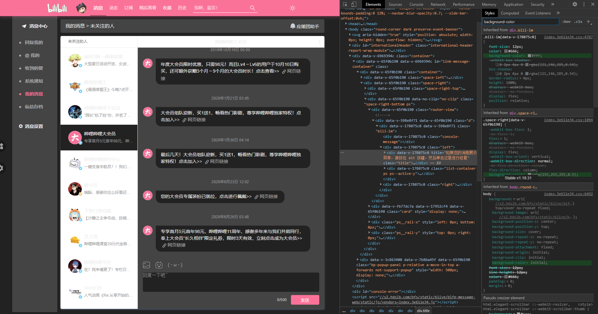Click the image upload icon above the reply box
Screen dimensions: 598x314
[x=146, y=265]
